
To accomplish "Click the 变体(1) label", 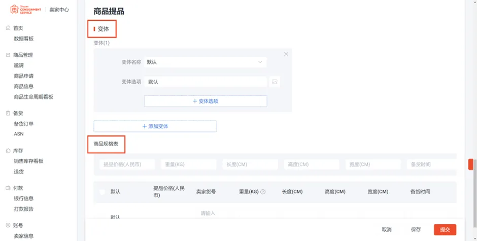I will [101, 43].
